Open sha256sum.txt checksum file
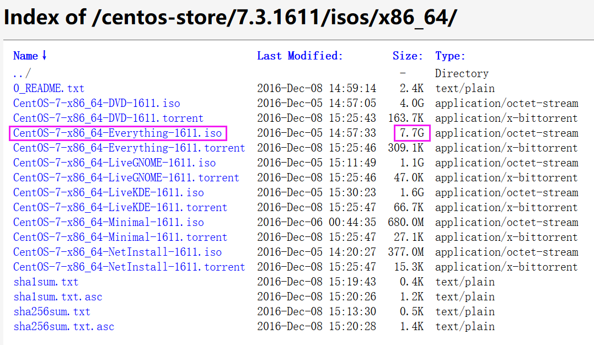 tap(52, 311)
